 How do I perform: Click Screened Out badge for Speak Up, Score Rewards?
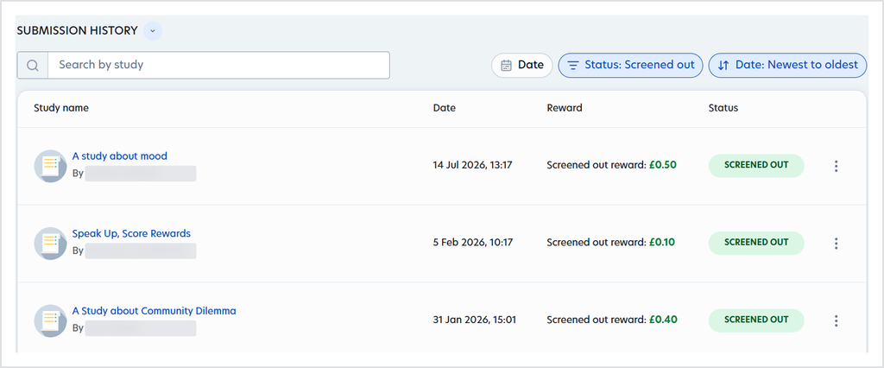pos(756,243)
